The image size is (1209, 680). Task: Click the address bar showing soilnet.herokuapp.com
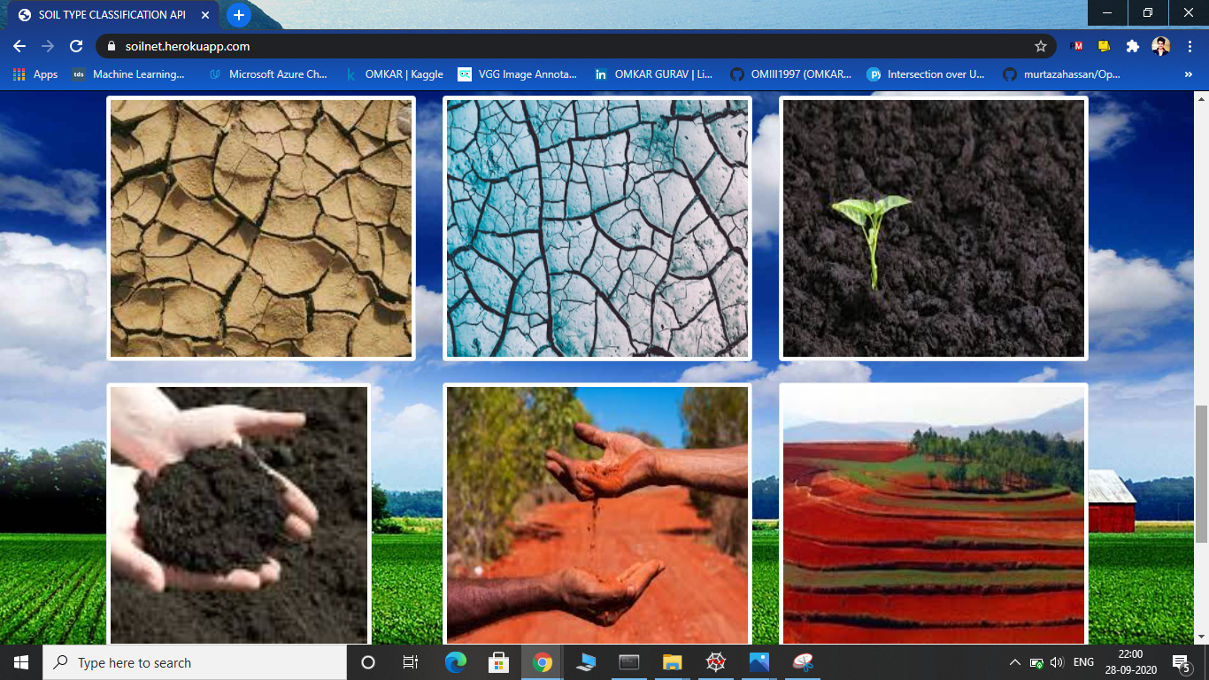point(566,46)
